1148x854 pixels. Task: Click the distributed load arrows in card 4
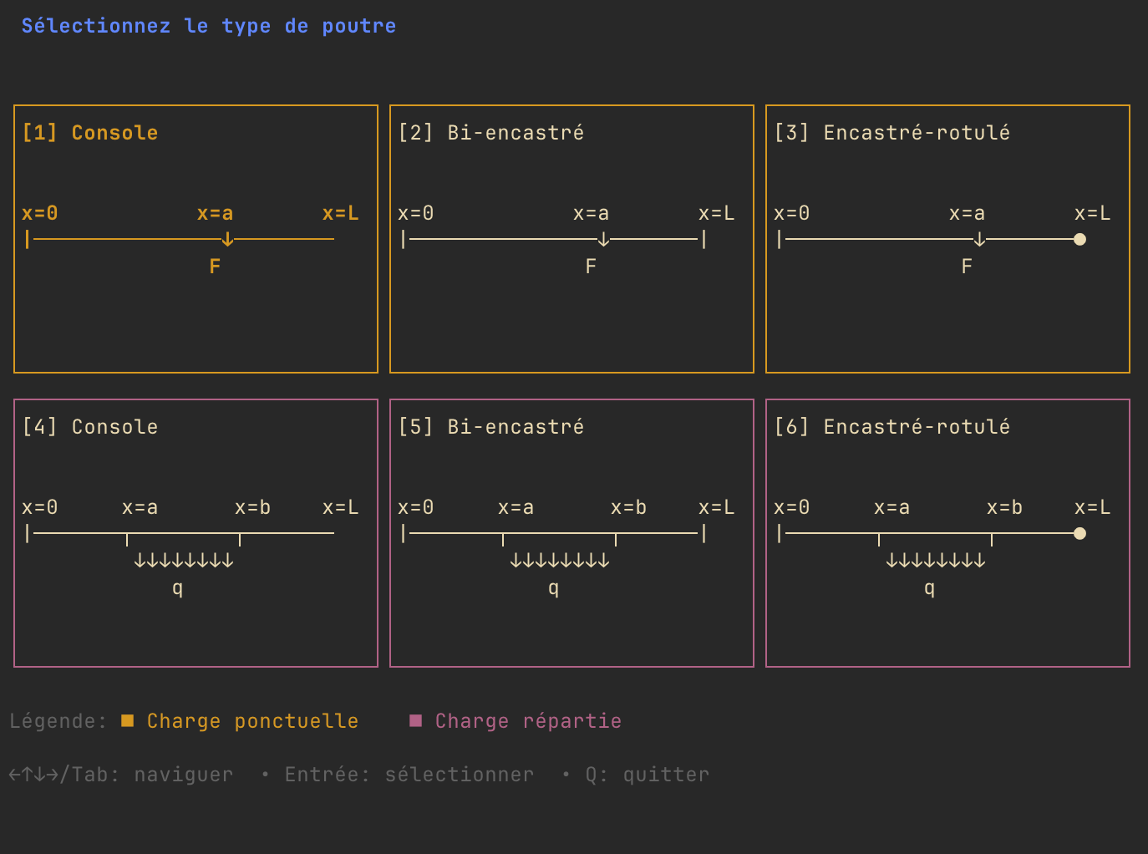(184, 561)
